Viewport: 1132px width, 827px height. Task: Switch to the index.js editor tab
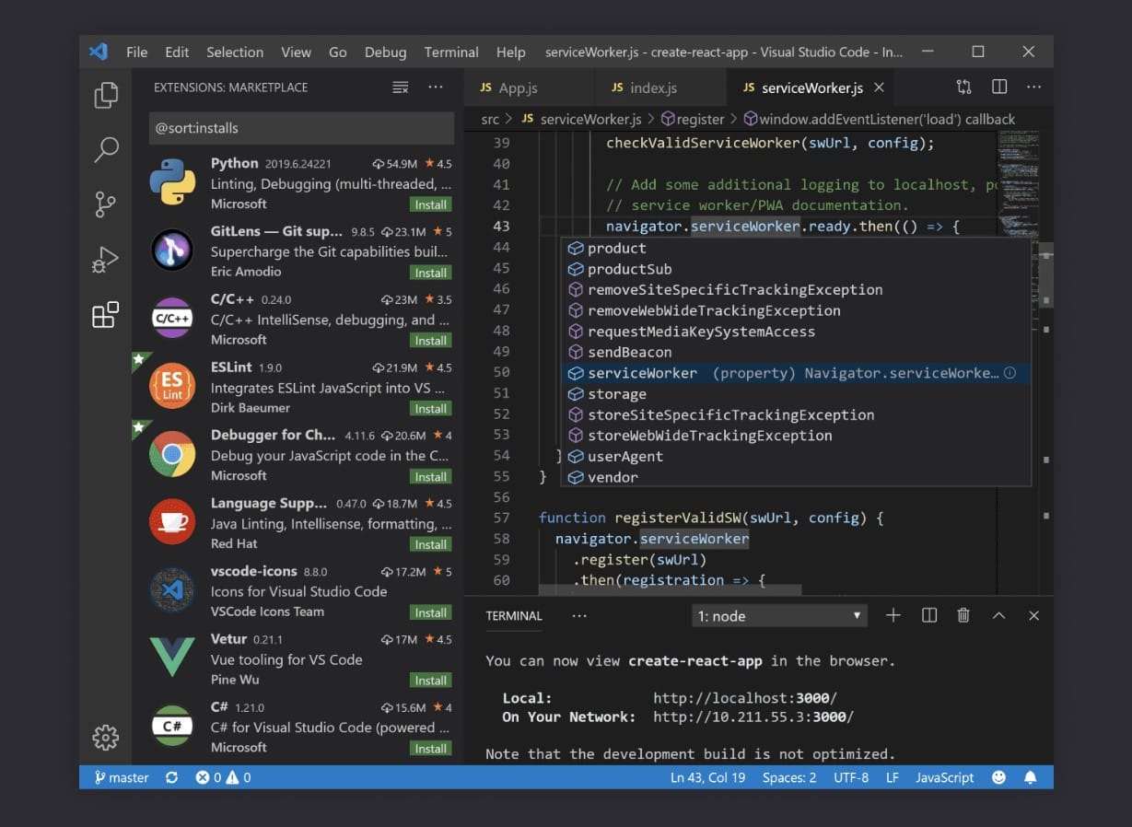[x=660, y=87]
